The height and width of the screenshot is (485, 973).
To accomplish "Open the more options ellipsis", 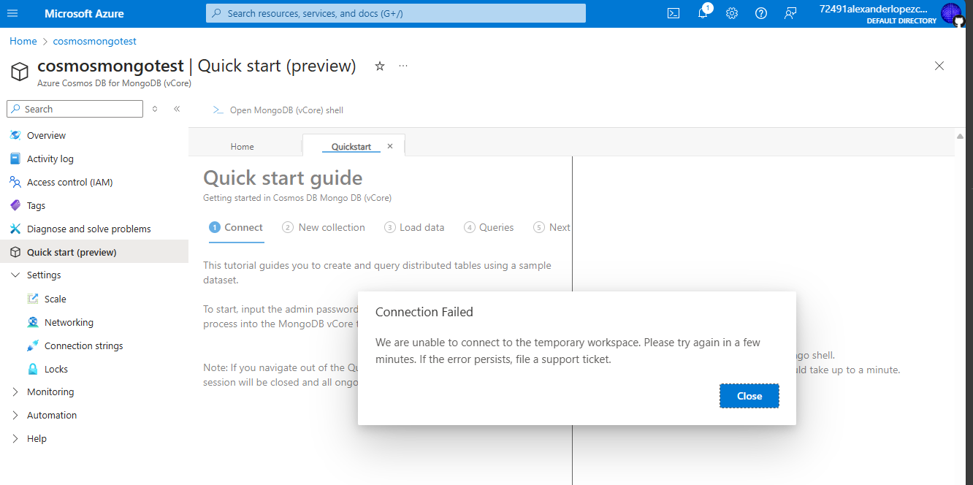I will coord(403,66).
